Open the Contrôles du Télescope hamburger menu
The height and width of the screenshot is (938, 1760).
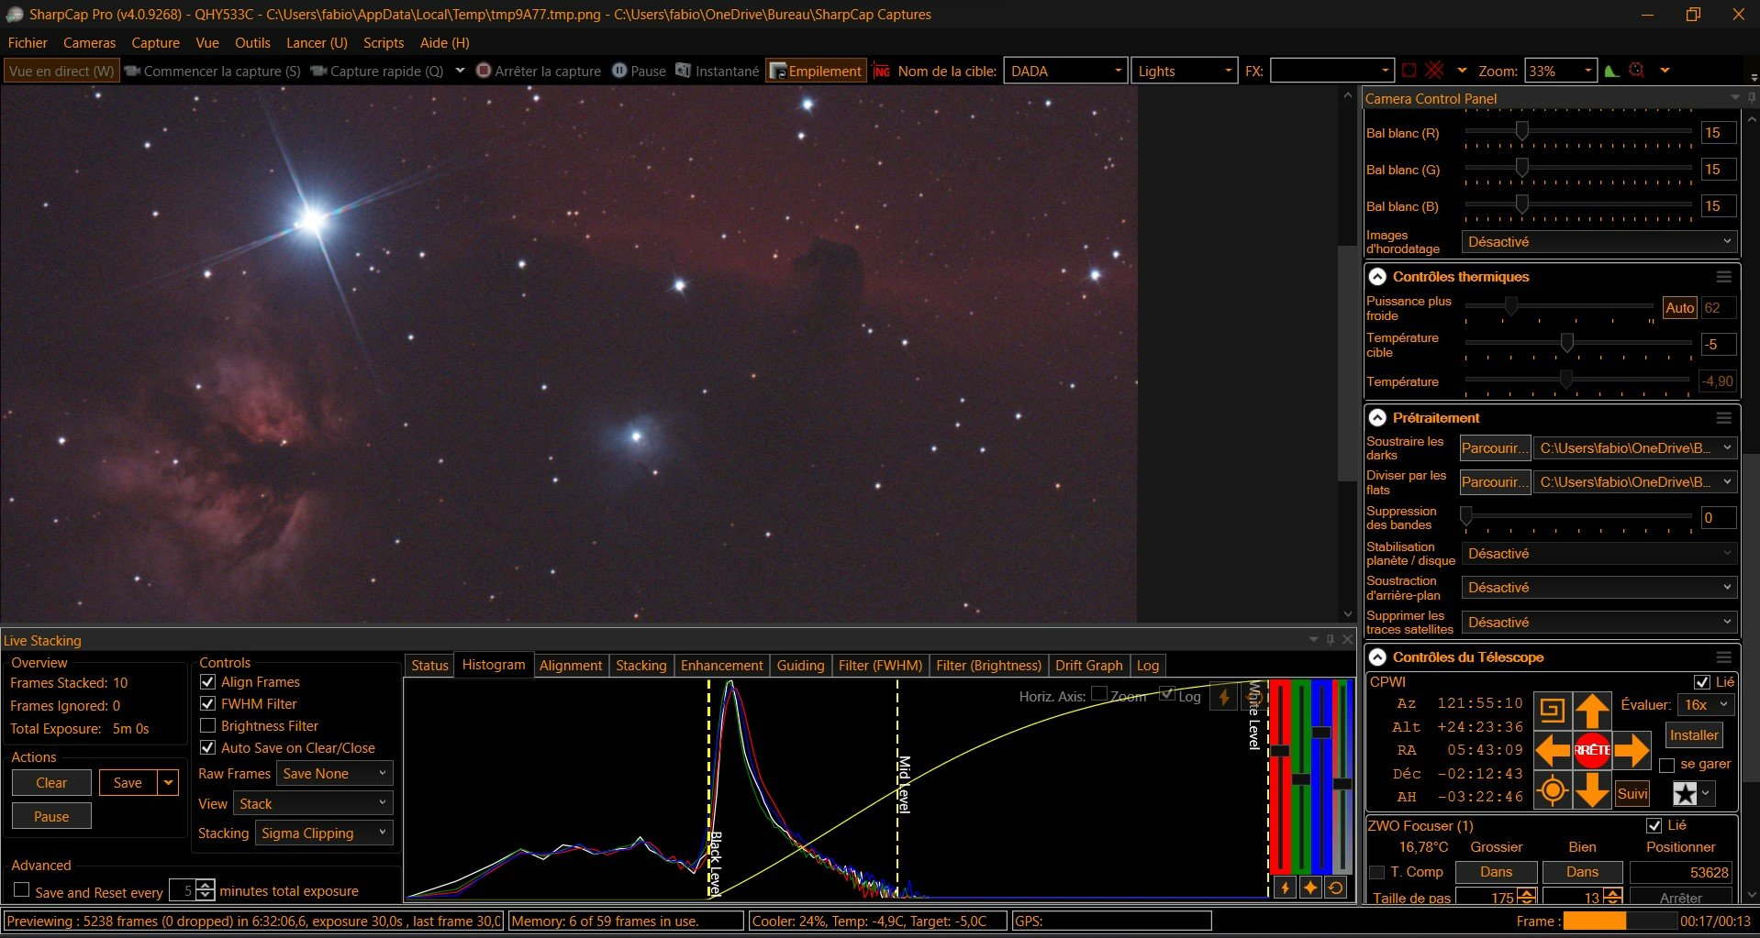tap(1724, 657)
